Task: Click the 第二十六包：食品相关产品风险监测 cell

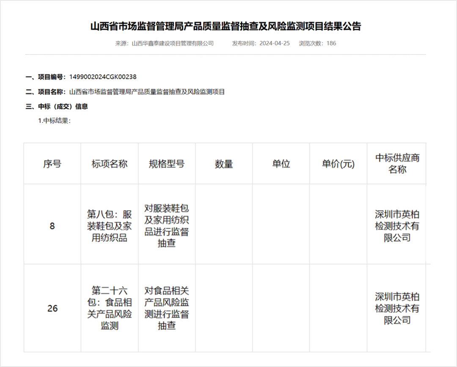Action: [x=109, y=308]
